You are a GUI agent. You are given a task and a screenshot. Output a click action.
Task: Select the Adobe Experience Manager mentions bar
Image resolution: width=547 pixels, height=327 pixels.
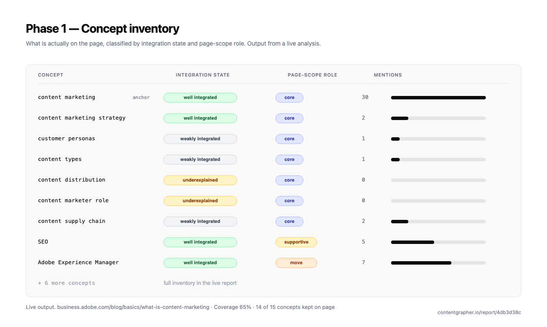click(438, 263)
